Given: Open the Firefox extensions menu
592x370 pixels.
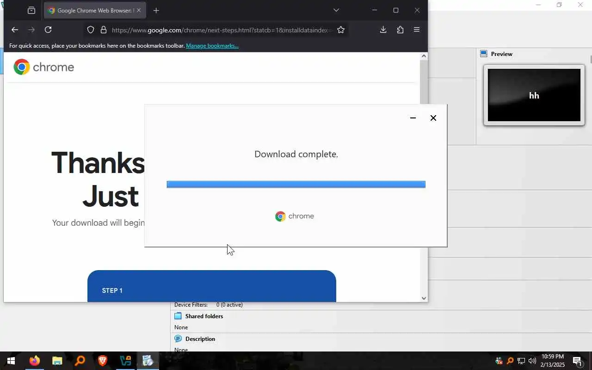Looking at the screenshot, I should coord(400,30).
